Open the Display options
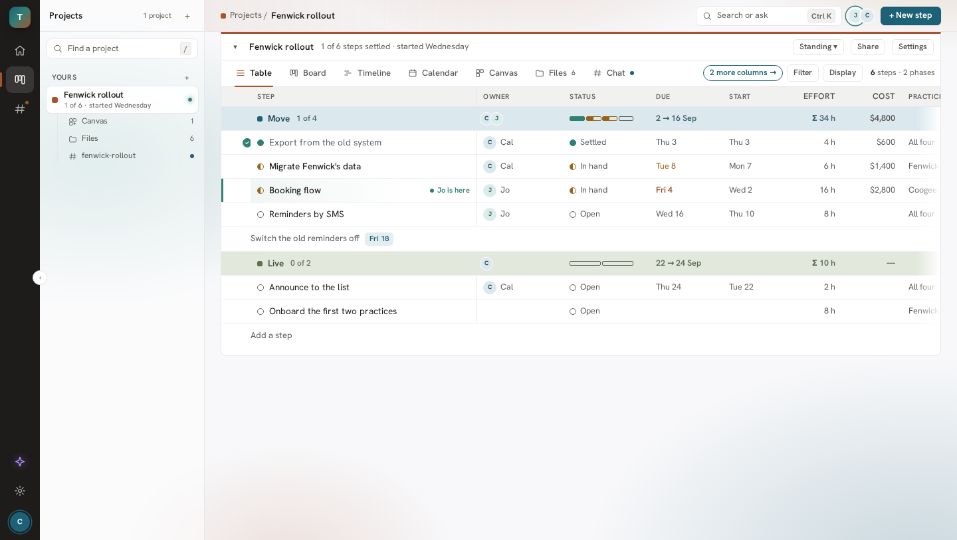The image size is (957, 540). tap(843, 73)
